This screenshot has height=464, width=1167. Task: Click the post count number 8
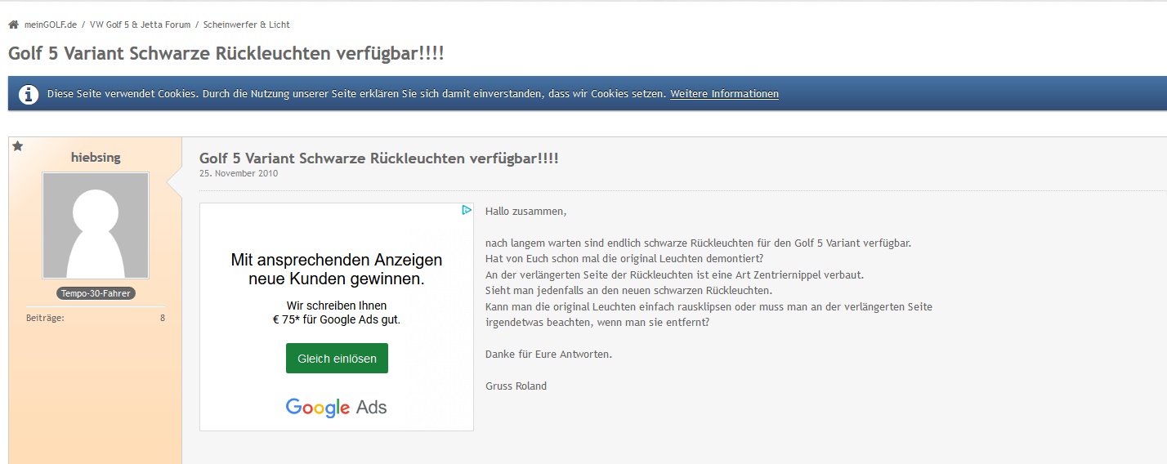[x=163, y=318]
